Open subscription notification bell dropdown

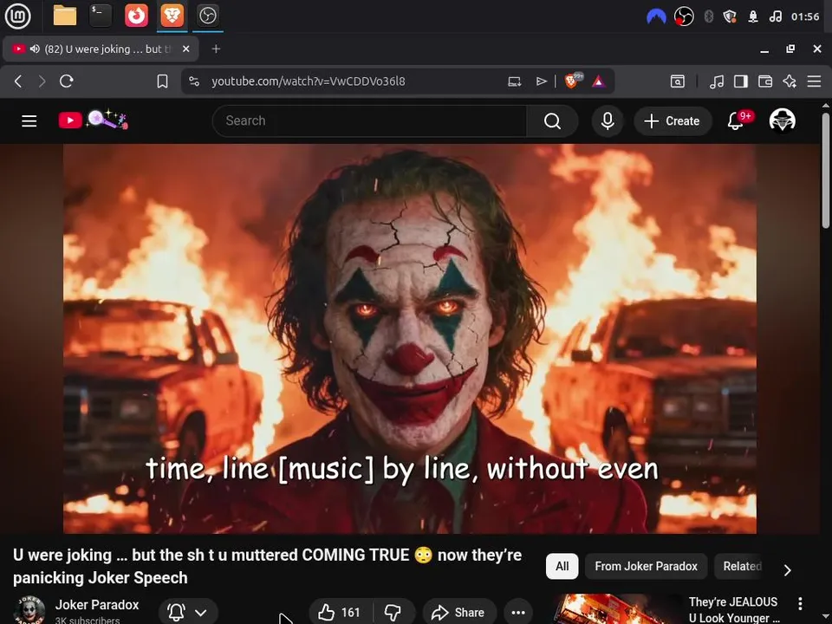coord(188,612)
